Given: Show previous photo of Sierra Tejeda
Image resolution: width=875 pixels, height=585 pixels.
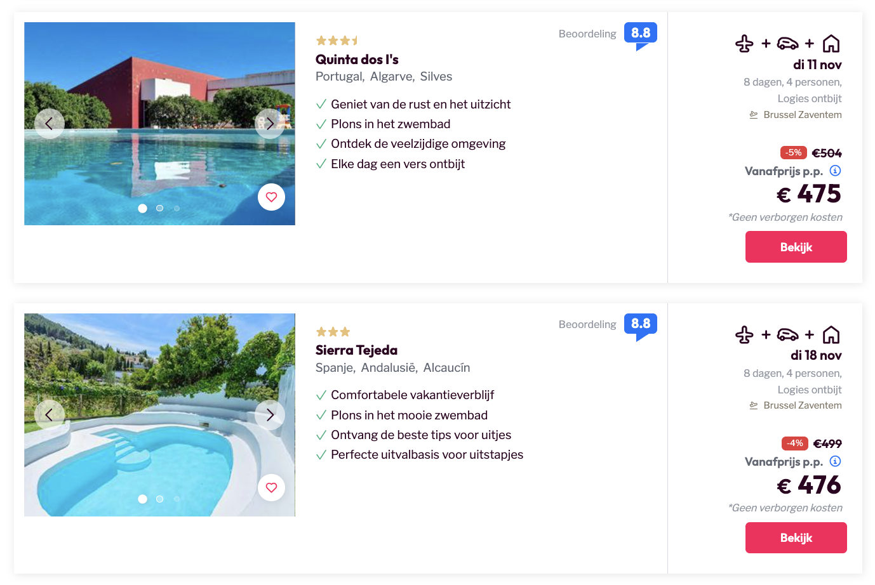Looking at the screenshot, I should [49, 415].
